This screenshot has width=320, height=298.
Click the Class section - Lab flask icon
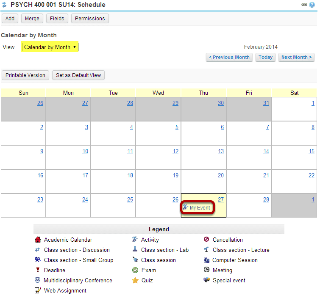[135, 249]
